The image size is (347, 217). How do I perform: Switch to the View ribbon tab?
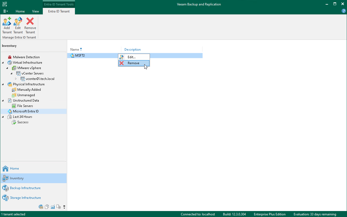(x=35, y=11)
